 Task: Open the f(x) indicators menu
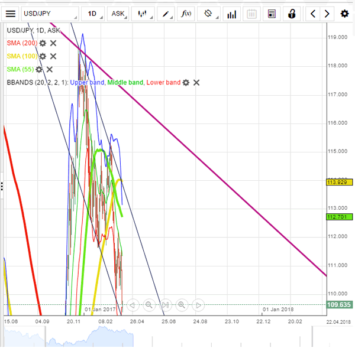(x=186, y=14)
